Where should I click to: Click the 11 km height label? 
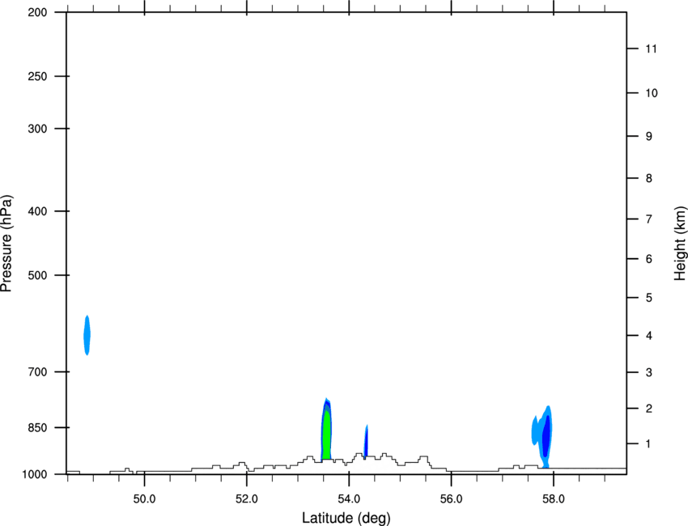tap(652, 49)
